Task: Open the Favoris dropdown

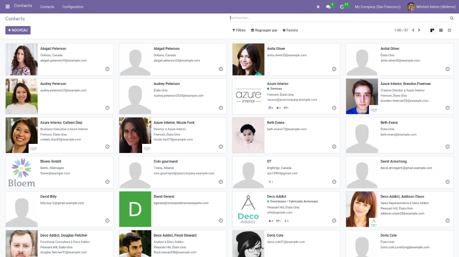Action: pos(290,30)
